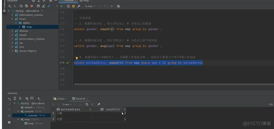Click the blue jump to console icon
The width and height of the screenshot is (274, 129).
coord(49,6)
